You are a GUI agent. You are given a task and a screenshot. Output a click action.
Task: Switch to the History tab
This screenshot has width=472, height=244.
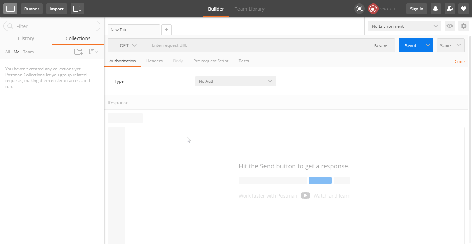(x=26, y=38)
